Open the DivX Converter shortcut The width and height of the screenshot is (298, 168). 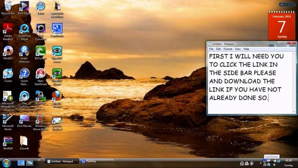(x=41, y=32)
